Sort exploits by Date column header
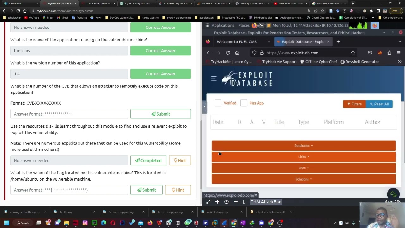Image resolution: width=405 pixels, height=228 pixels. 218,122
